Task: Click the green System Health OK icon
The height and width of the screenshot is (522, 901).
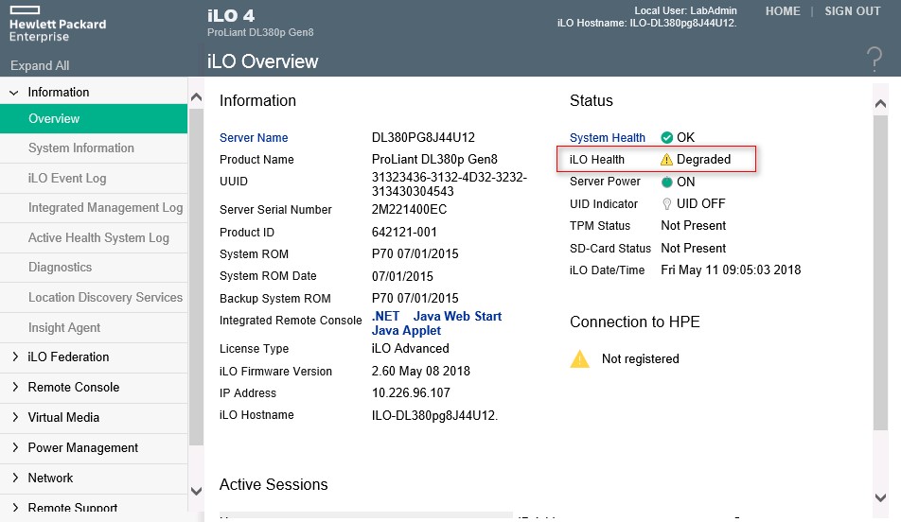Action: point(666,137)
